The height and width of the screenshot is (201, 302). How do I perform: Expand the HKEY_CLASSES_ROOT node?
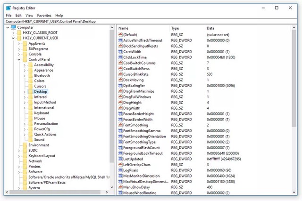click(13, 33)
